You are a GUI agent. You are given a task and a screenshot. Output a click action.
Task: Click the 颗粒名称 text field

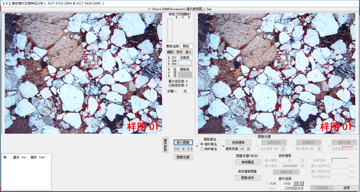[186, 46]
